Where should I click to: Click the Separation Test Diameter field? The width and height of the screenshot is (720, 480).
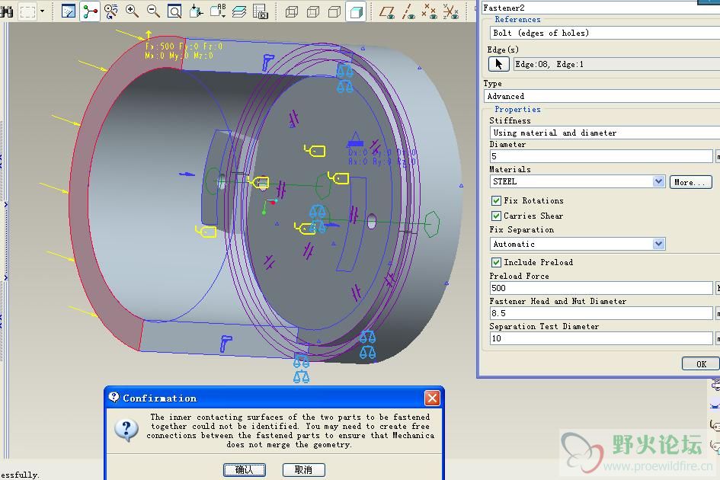[x=601, y=338]
